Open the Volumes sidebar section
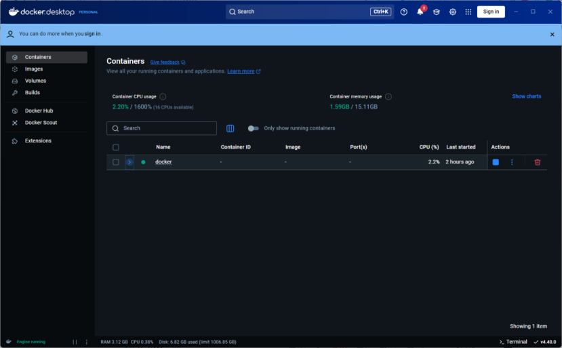The width and height of the screenshot is (562, 348). tap(47, 81)
